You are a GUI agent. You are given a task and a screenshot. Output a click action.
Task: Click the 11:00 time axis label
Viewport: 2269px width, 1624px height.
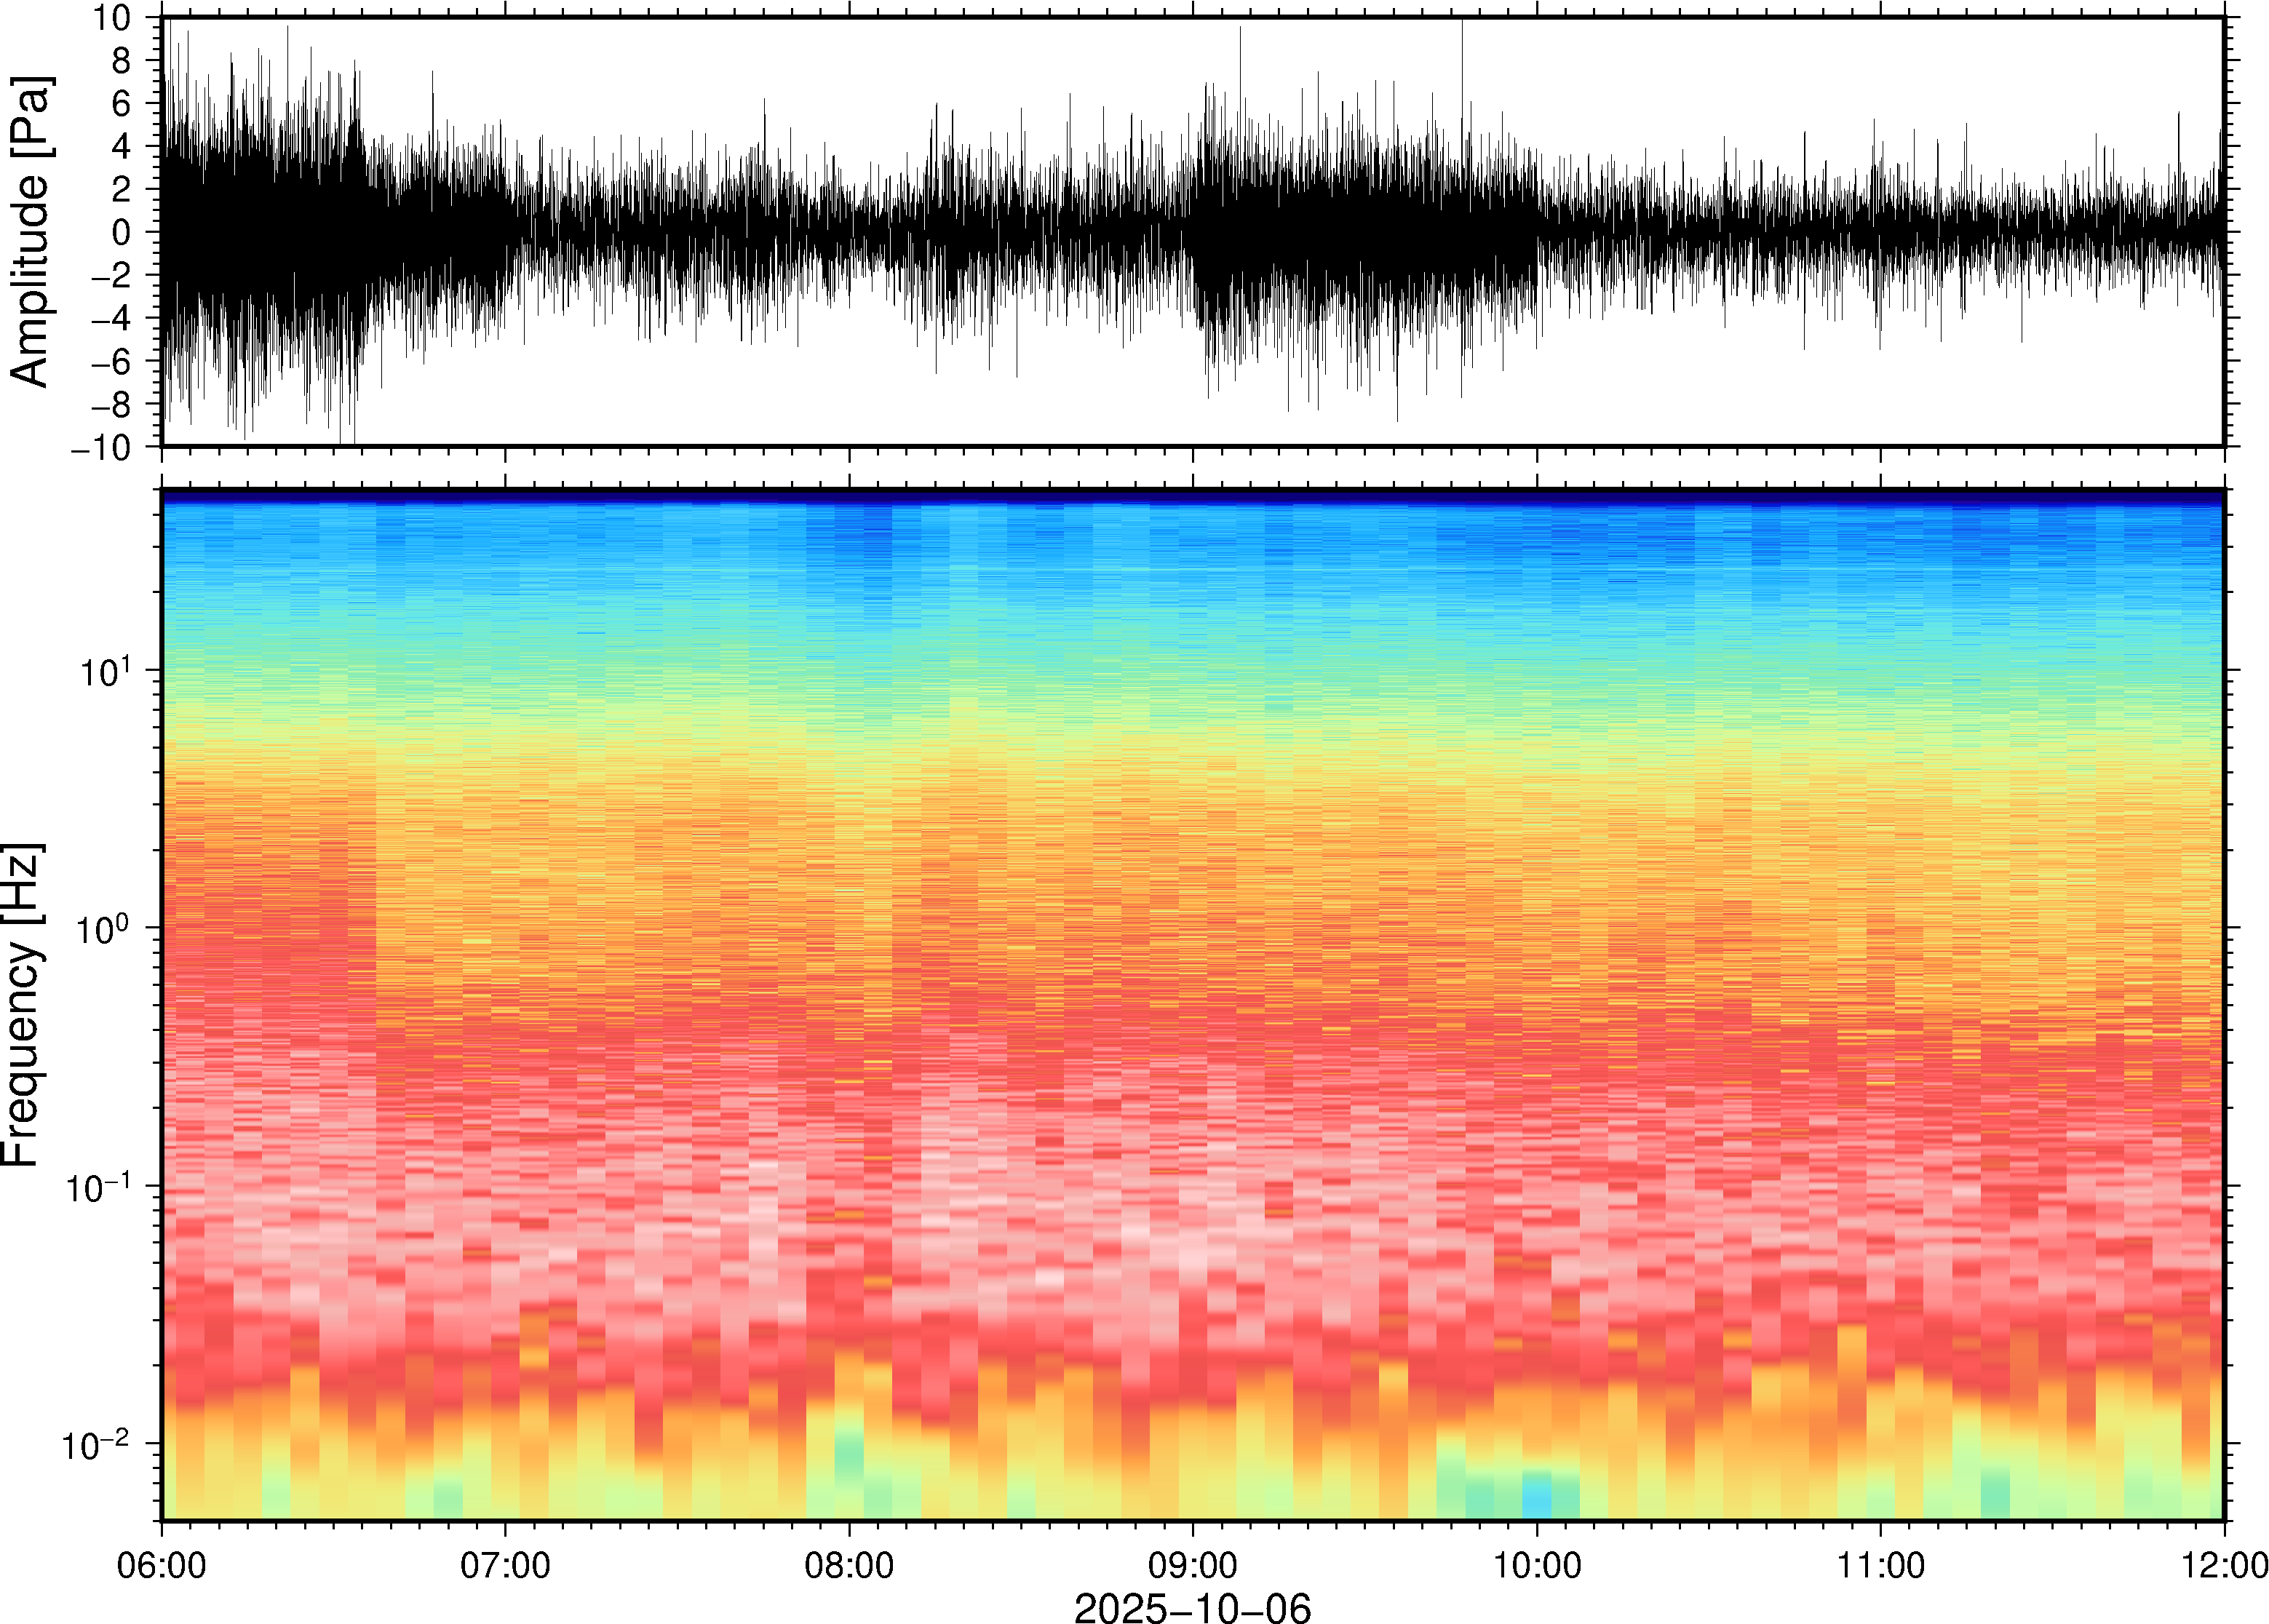tap(1880, 1565)
